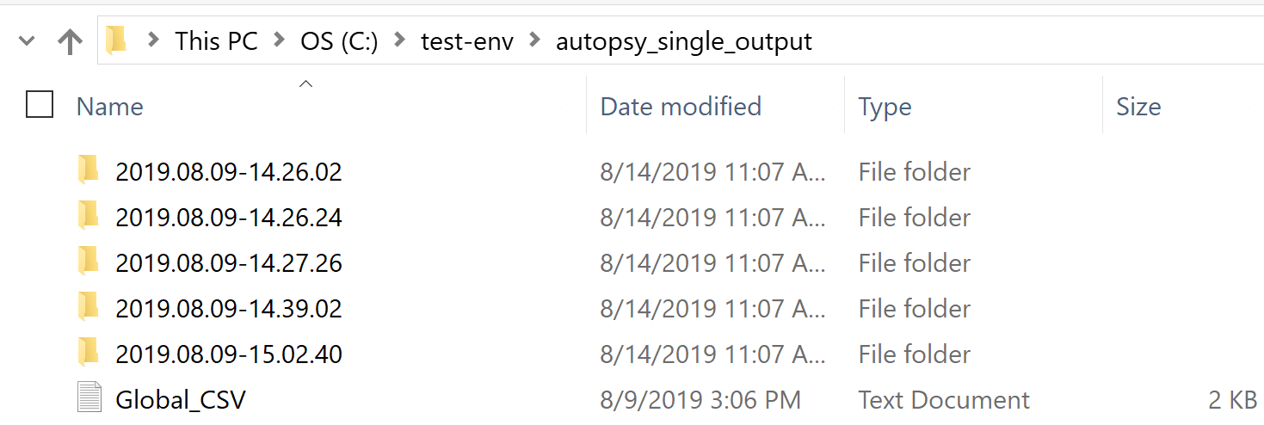Sort by the Name column header

click(110, 106)
